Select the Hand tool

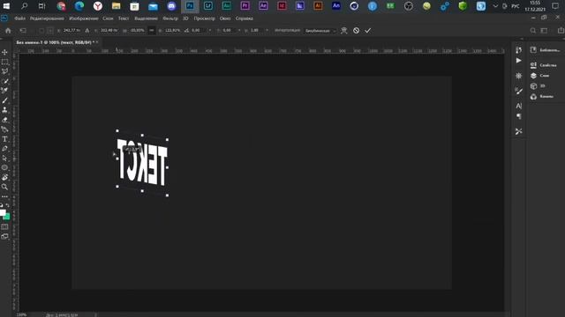[x=4, y=177]
